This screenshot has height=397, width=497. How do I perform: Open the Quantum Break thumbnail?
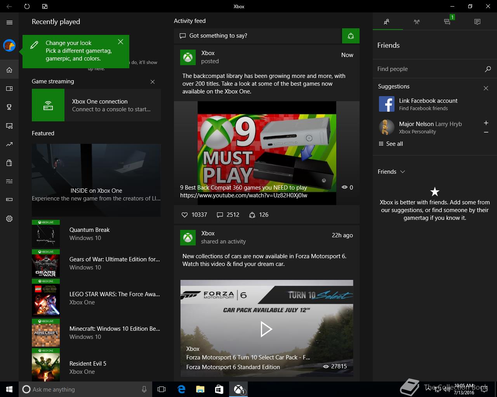click(46, 234)
